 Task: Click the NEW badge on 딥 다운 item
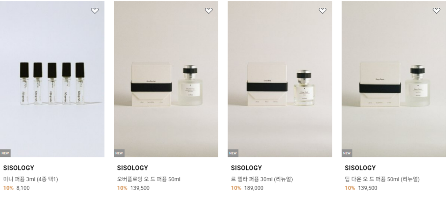346,153
